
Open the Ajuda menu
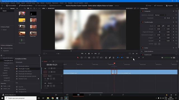(86, 3)
